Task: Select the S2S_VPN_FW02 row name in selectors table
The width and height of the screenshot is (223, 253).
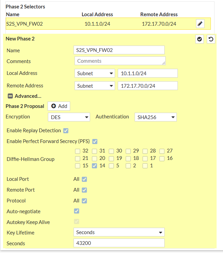Action: point(24,24)
